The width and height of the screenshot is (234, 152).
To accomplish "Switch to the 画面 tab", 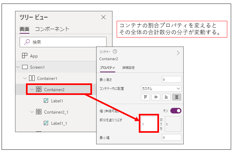I will (24, 29).
